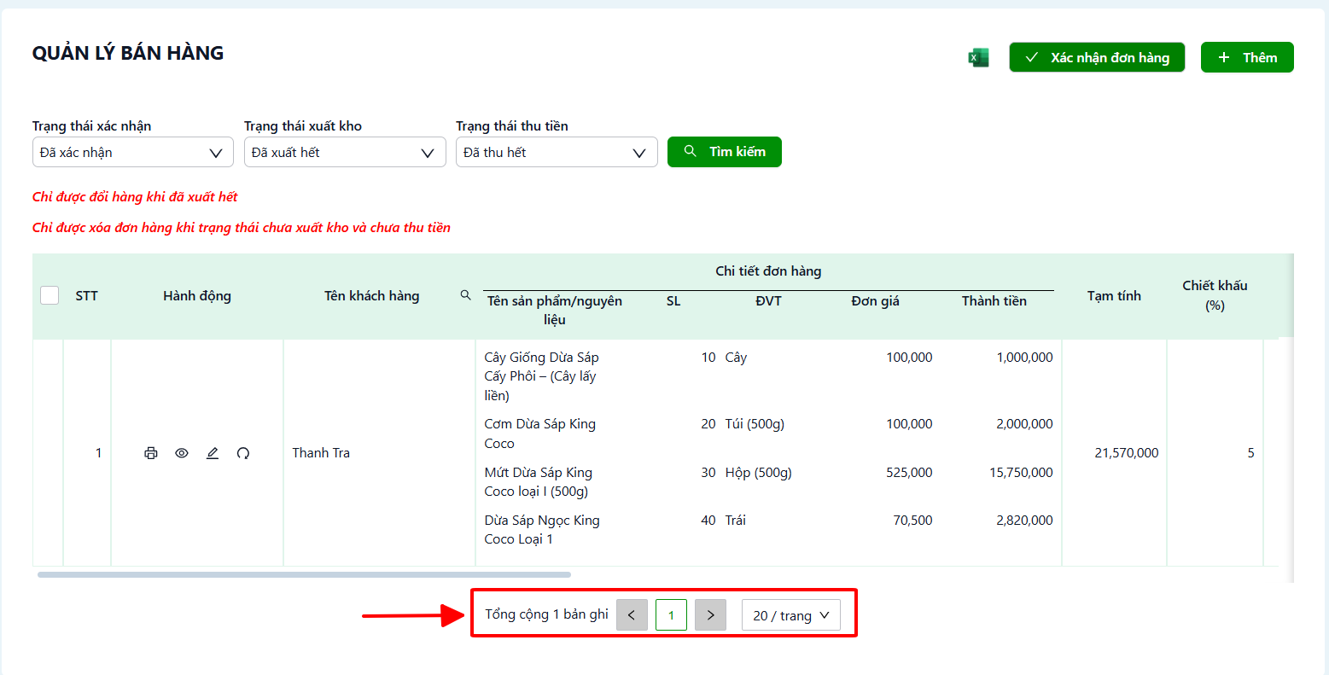Click the Xác nhận đơn hàng button
The width and height of the screenshot is (1329, 675).
1097,57
